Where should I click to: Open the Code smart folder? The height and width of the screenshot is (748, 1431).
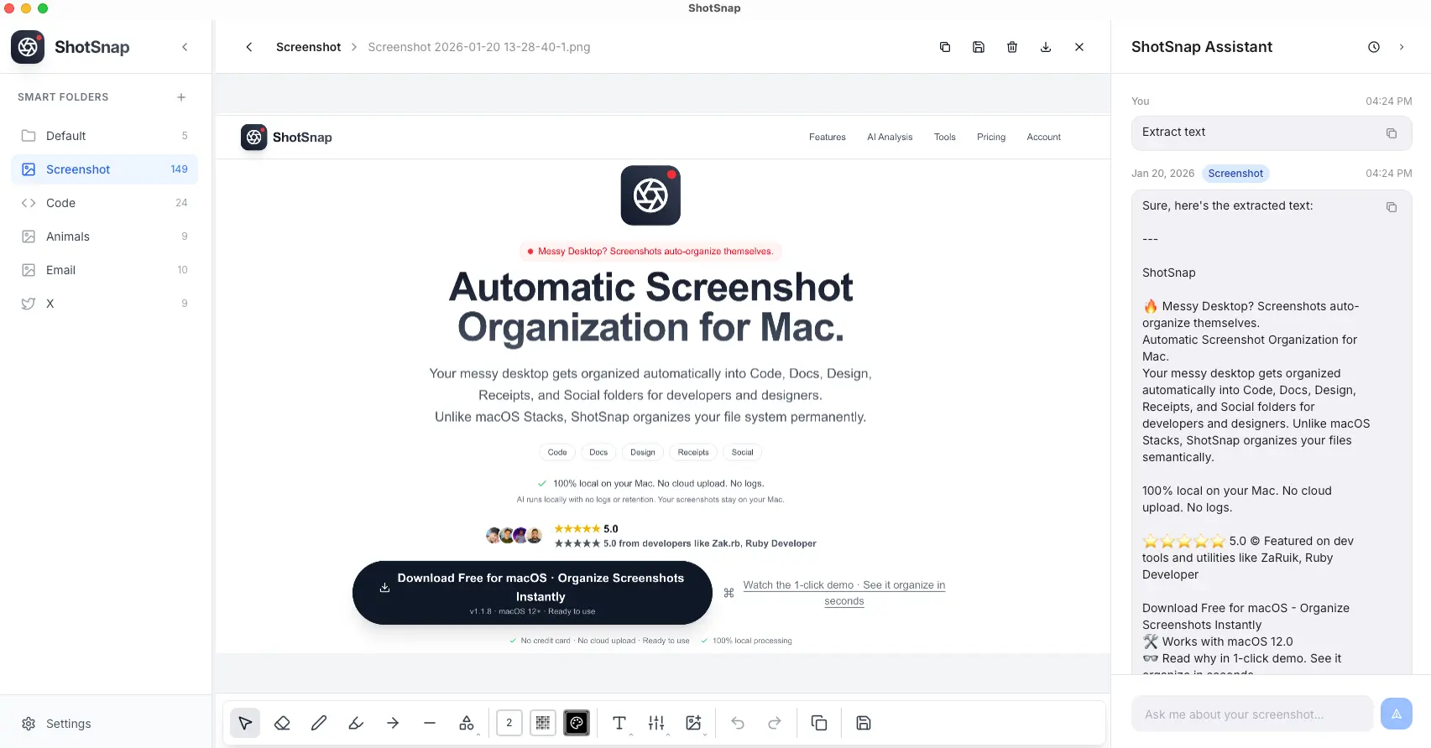click(105, 203)
